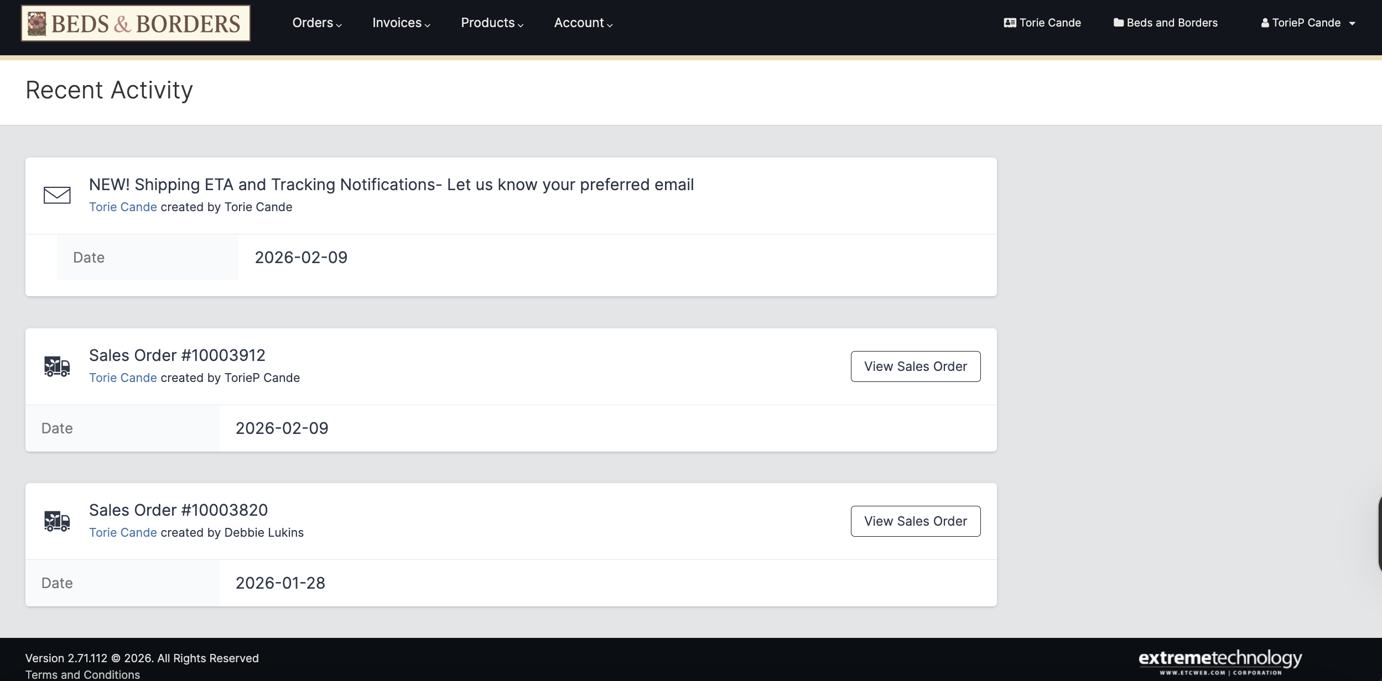The image size is (1382, 681).
Task: Open Torie Cande link under order #10003912
Action: coord(123,378)
